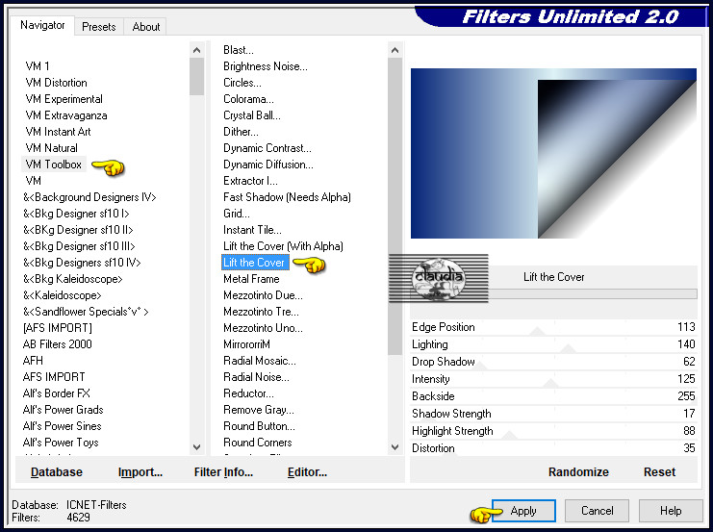Viewport: 713px width, 532px height.
Task: Choose Fast Shadow (Needs Alpha) filter
Action: 287,197
